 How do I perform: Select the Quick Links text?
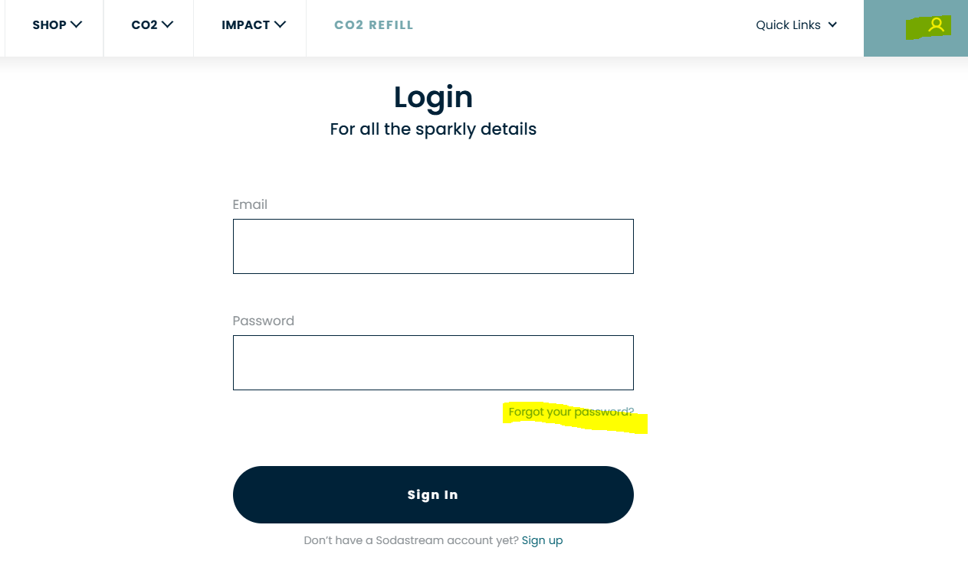[x=788, y=25]
